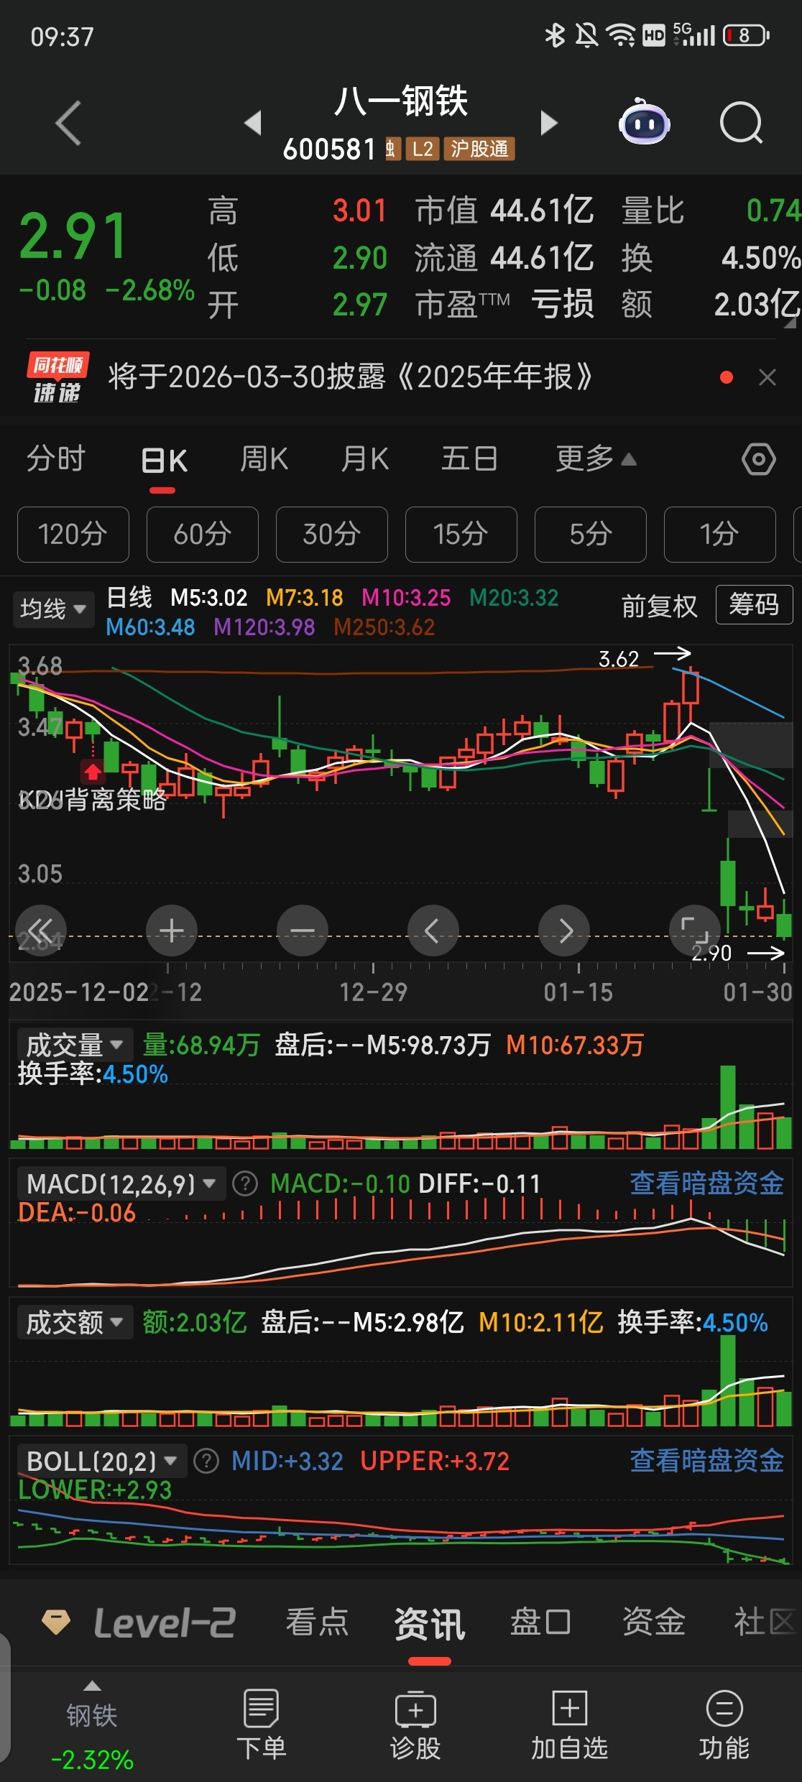Tap the L2 badge next to stock code
Viewport: 802px width, 1782px height.
pyautogui.click(x=423, y=149)
